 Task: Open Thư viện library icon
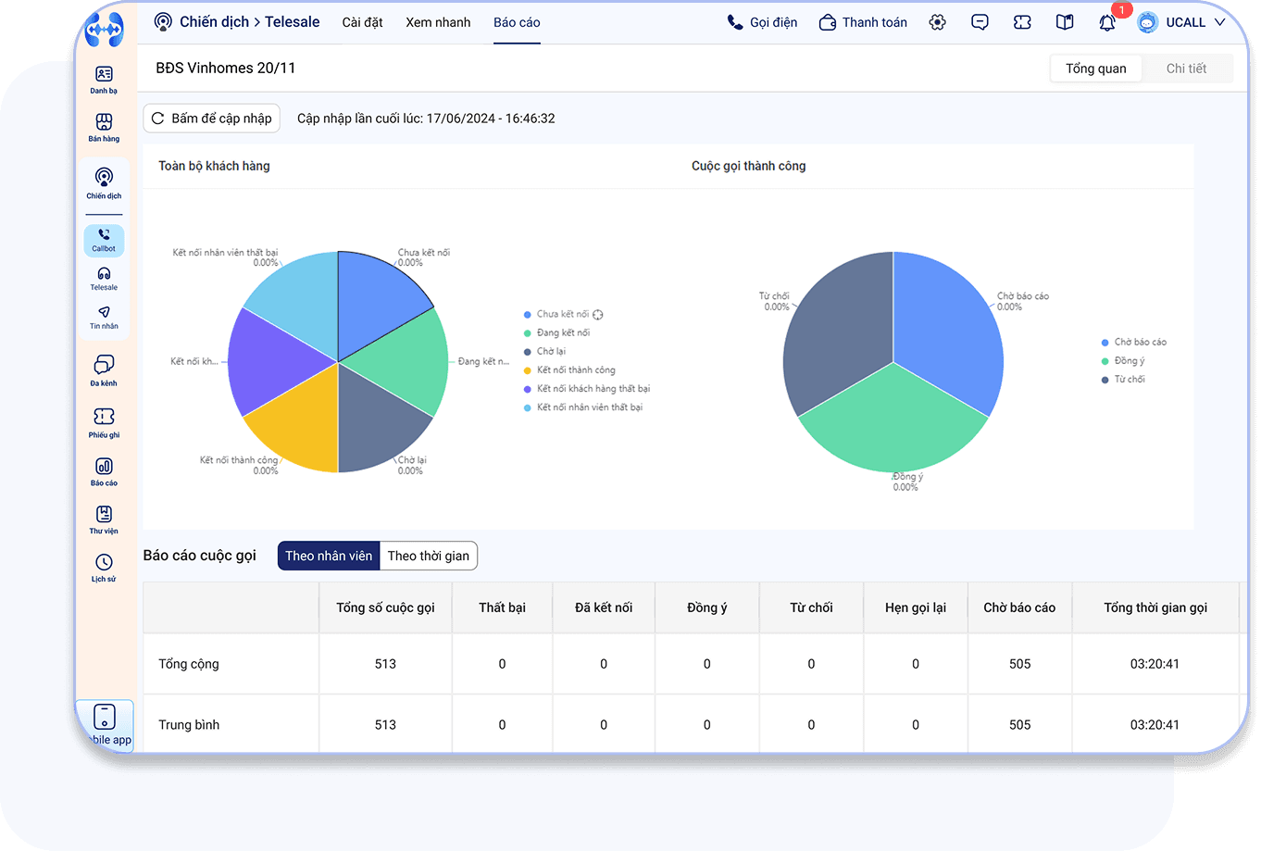click(x=104, y=518)
